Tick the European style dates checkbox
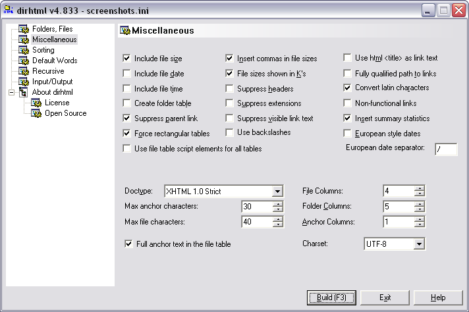The height and width of the screenshot is (312, 469). (x=347, y=133)
